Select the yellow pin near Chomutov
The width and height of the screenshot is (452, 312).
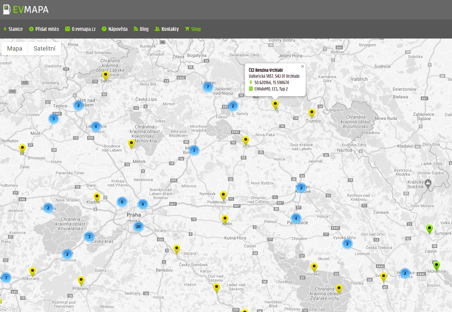tap(22, 148)
